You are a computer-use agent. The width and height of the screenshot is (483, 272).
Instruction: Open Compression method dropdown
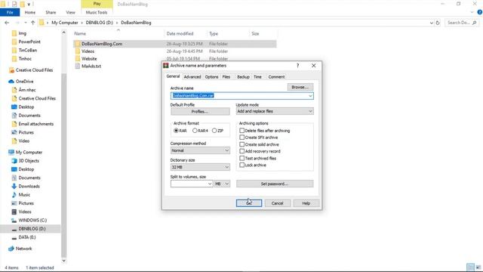200,150
